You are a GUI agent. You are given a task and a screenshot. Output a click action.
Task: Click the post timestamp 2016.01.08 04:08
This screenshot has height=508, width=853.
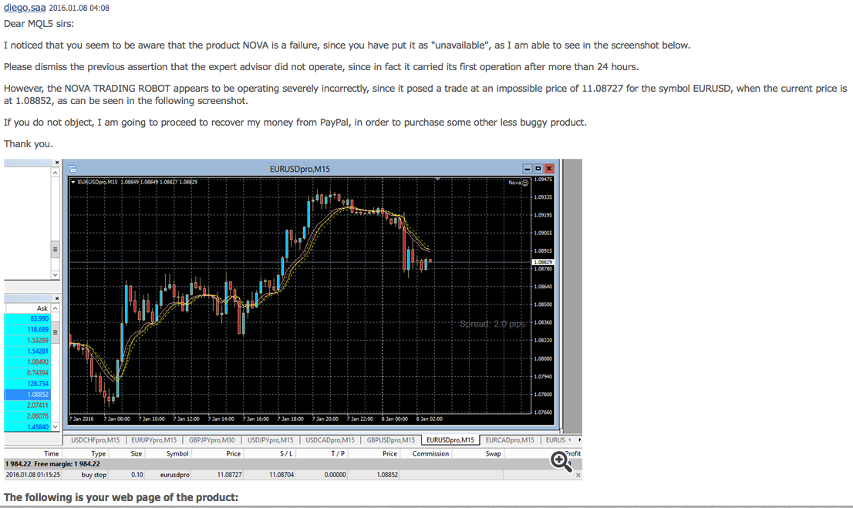click(79, 8)
